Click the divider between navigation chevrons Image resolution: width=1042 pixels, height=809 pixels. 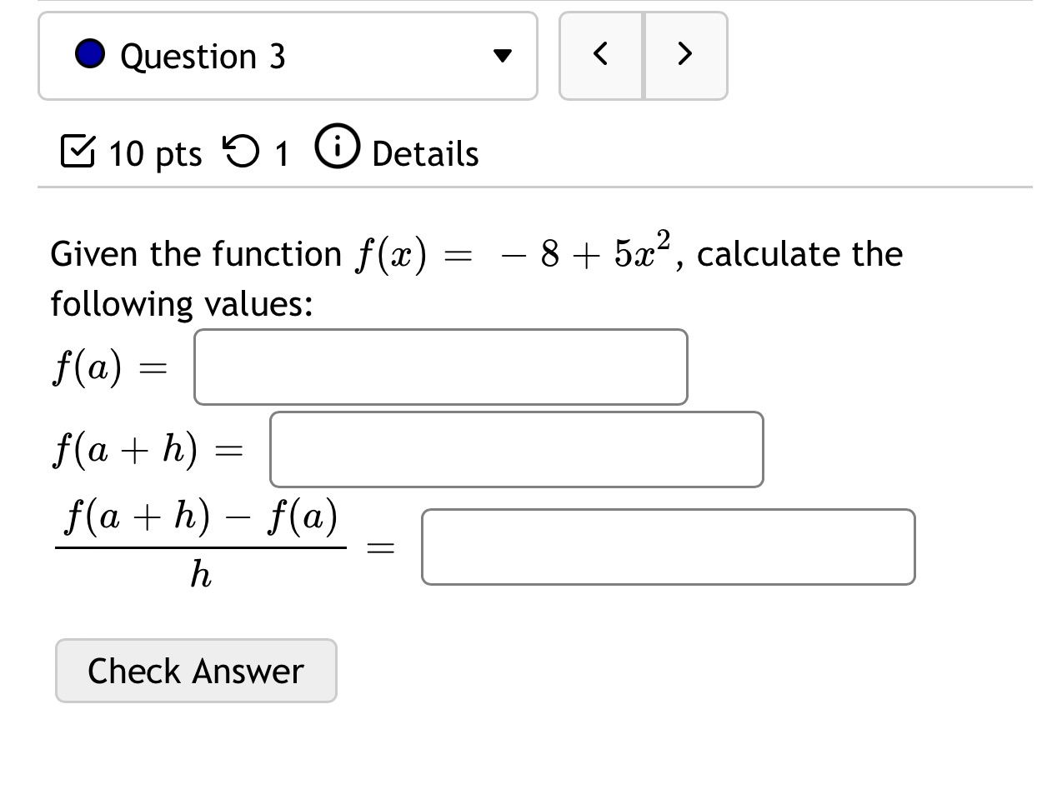pos(644,54)
